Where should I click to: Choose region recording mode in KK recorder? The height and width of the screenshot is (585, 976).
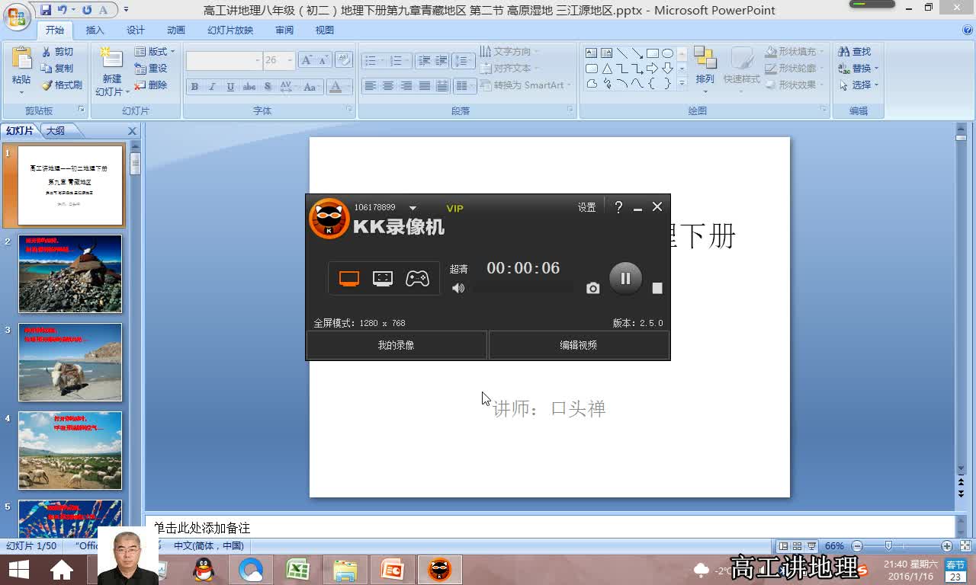coord(383,279)
